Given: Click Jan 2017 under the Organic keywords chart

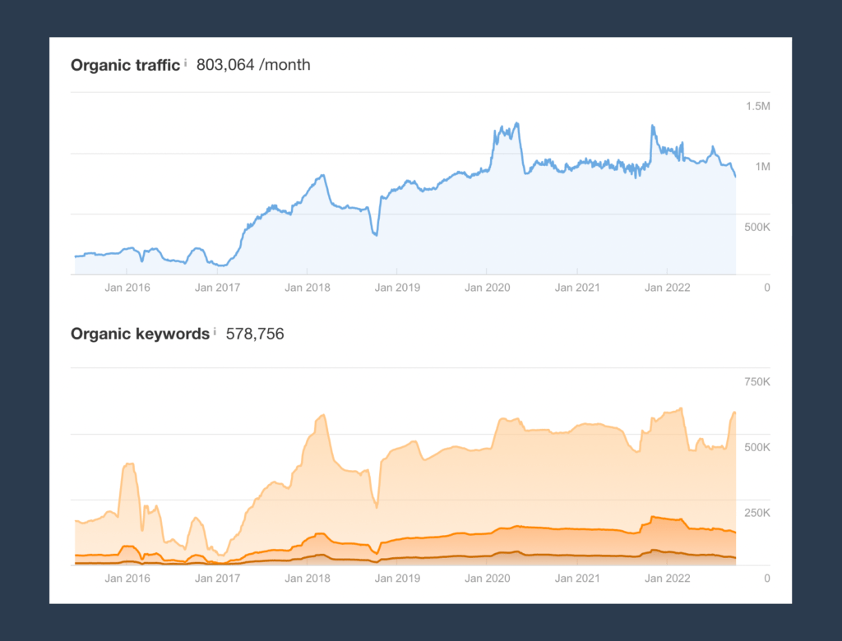Looking at the screenshot, I should tap(217, 579).
